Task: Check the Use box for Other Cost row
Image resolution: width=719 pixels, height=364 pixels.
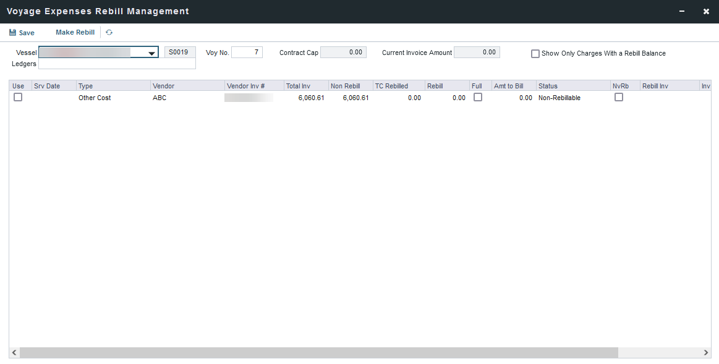Action: coord(18,97)
